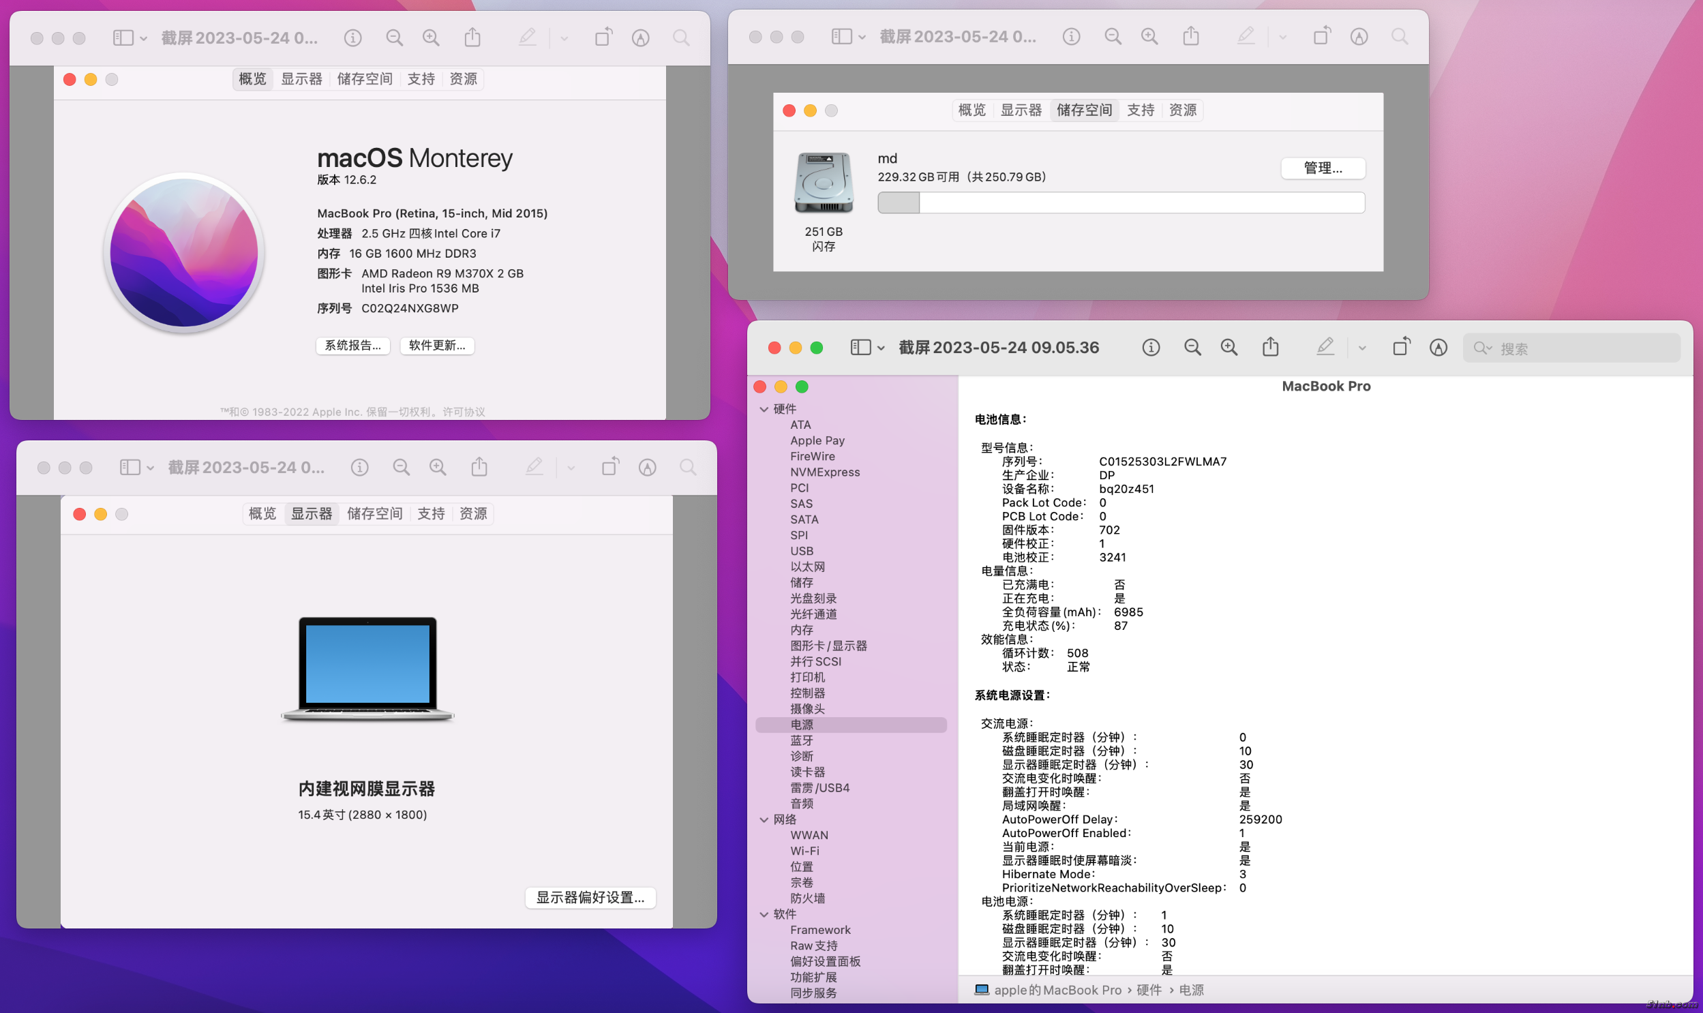This screenshot has height=1013, width=1703.
Task: Collapse the 网络 section in the sidebar
Action: click(764, 819)
